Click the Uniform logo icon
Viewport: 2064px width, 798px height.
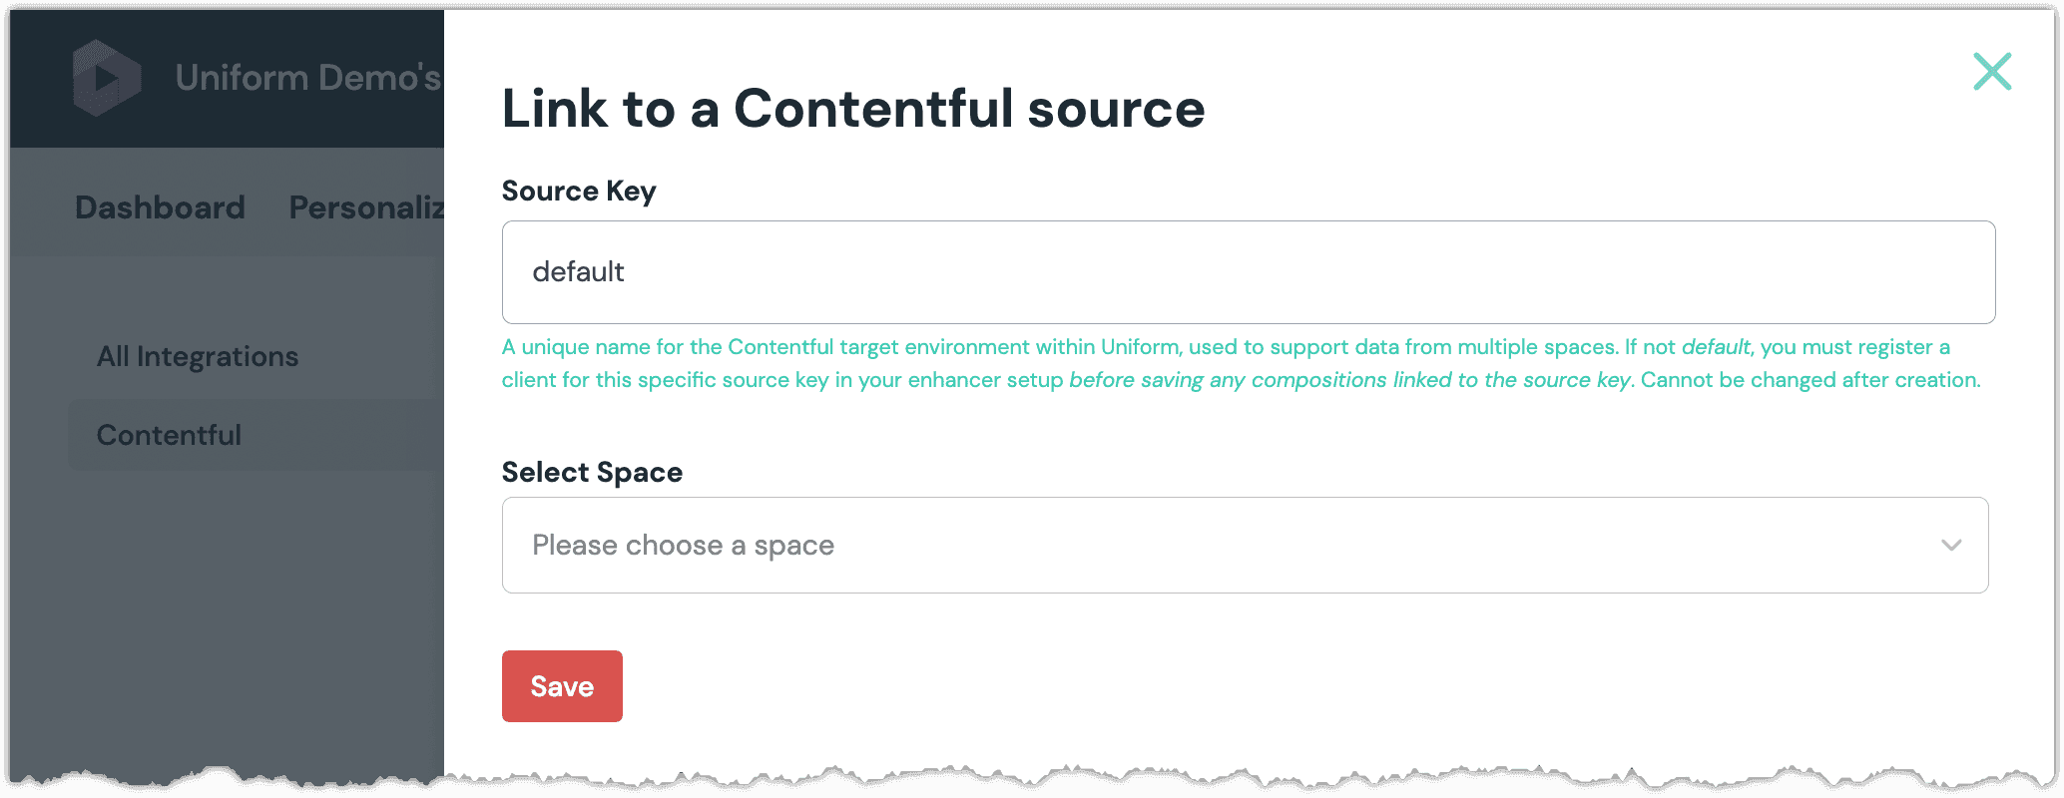tap(107, 78)
